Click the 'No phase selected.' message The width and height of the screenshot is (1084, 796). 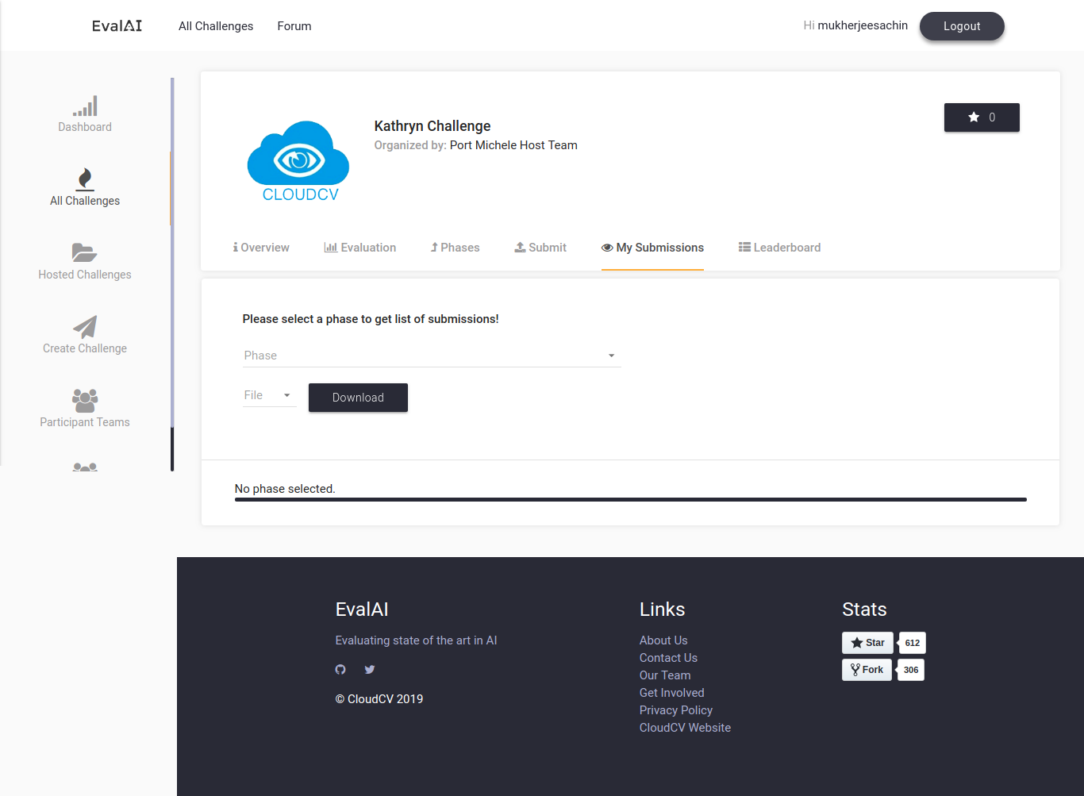[285, 489]
